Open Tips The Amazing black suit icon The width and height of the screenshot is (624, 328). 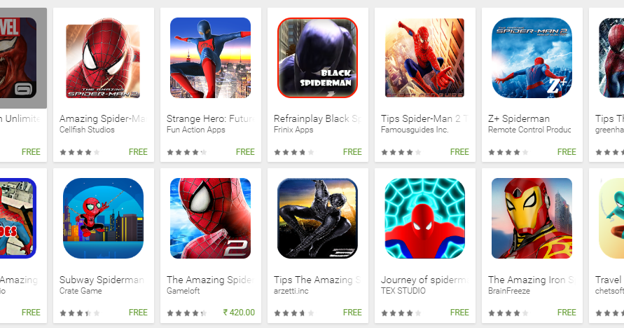(x=317, y=218)
